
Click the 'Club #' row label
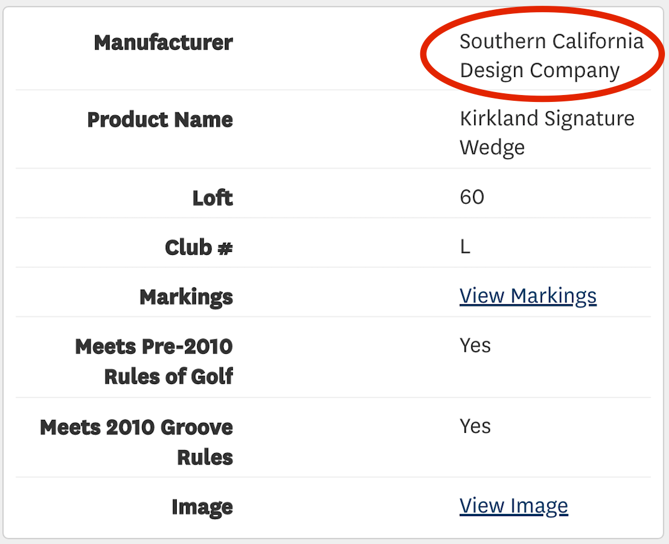[x=199, y=247]
